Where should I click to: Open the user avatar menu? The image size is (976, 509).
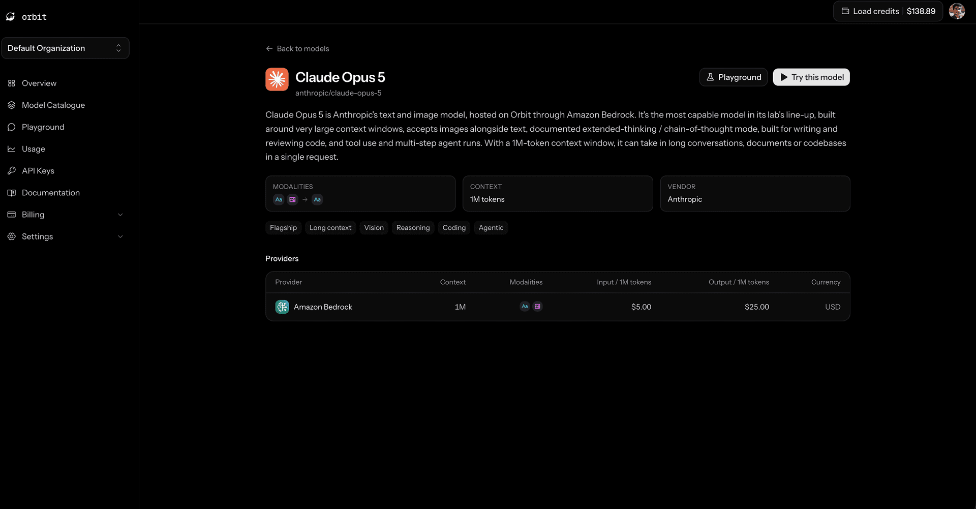click(x=957, y=11)
